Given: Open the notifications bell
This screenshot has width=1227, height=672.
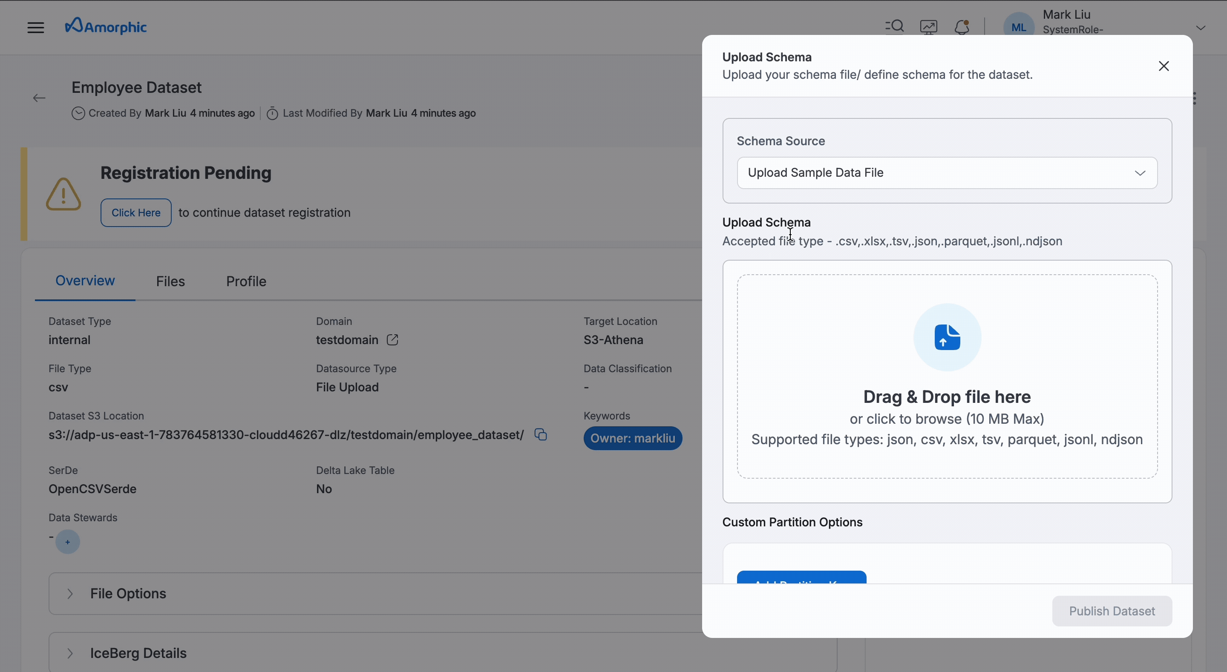Looking at the screenshot, I should (x=962, y=27).
